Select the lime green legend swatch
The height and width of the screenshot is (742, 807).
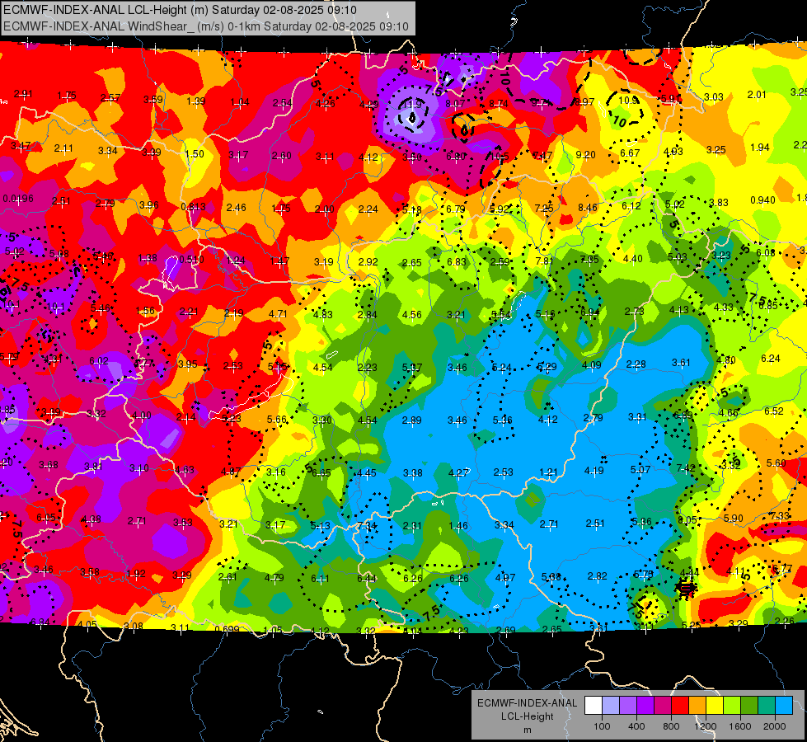pos(731,706)
